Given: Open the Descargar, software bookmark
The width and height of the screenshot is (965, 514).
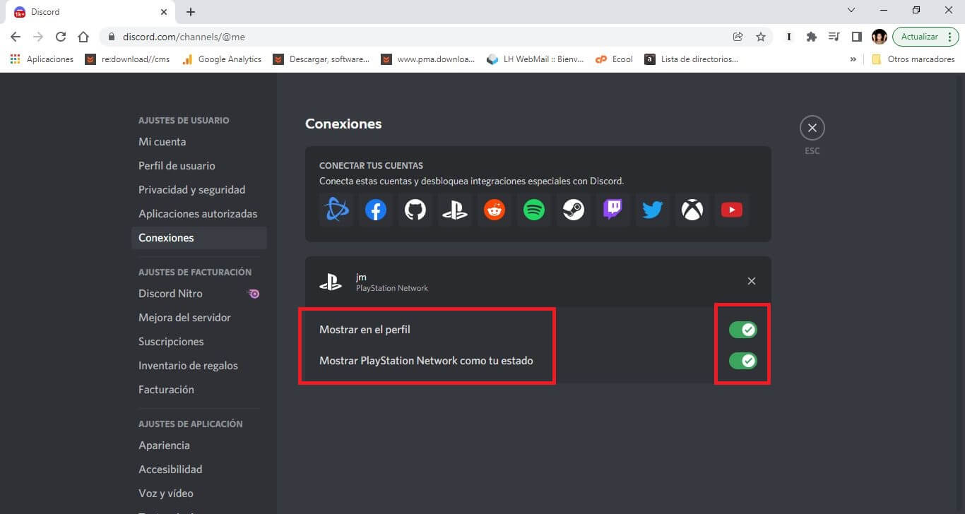Looking at the screenshot, I should coord(321,59).
